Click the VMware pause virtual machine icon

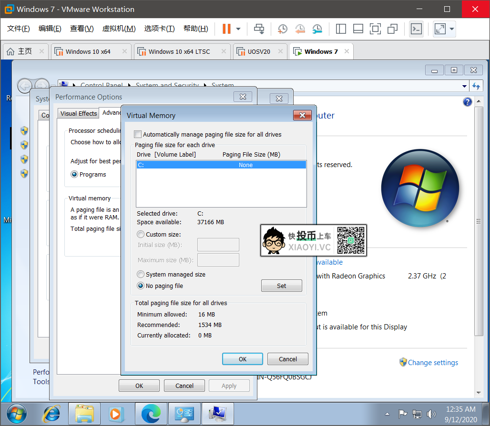click(x=226, y=29)
